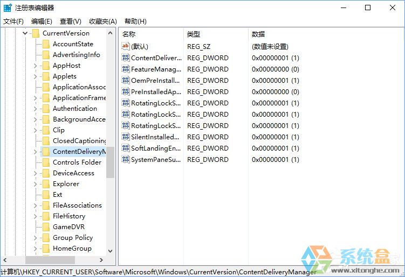The image size is (405, 277).
Task: Open the 收藏夹(A) menu
Action: coord(103,22)
